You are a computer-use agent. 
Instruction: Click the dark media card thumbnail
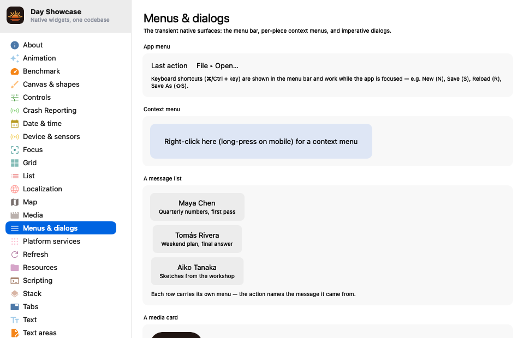coord(176,335)
